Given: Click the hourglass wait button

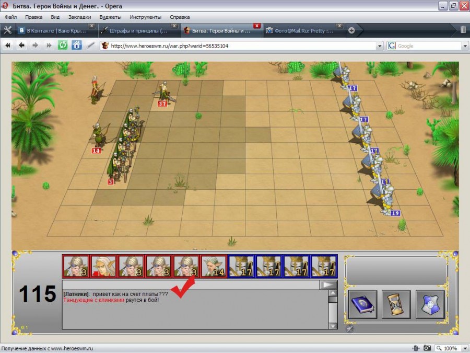Looking at the screenshot, I should click(396, 304).
